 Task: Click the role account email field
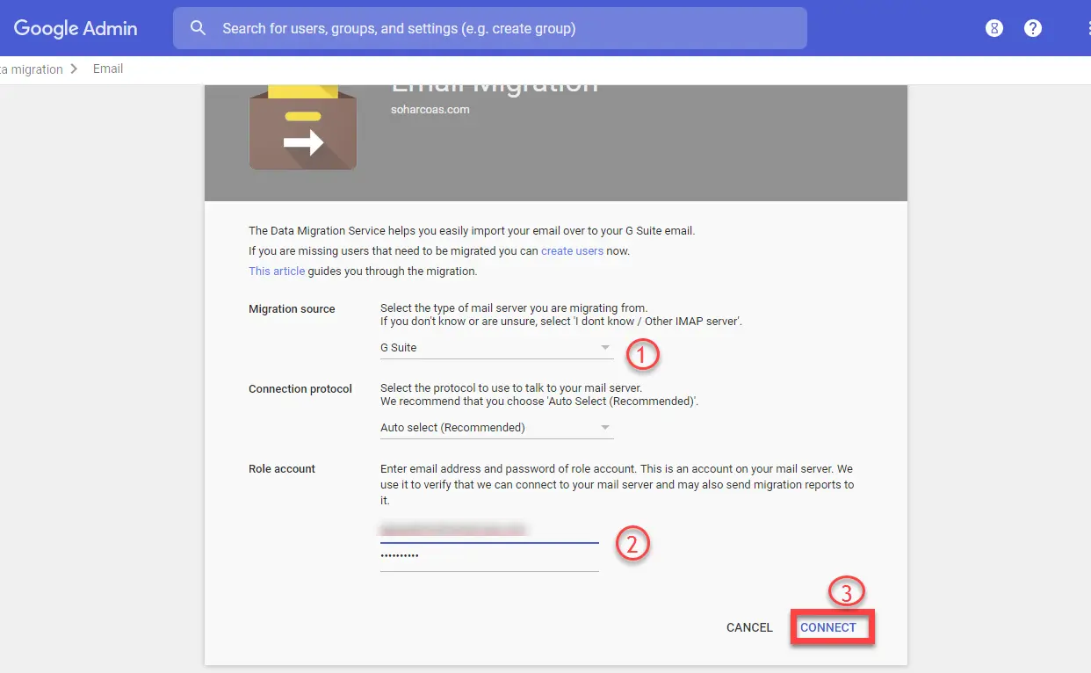(x=489, y=531)
